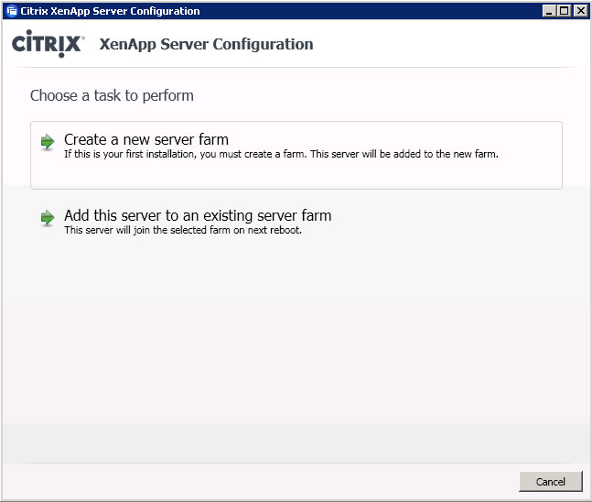Click the text 'If this is your first installation'
Screen dimensions: 592x502
point(130,154)
